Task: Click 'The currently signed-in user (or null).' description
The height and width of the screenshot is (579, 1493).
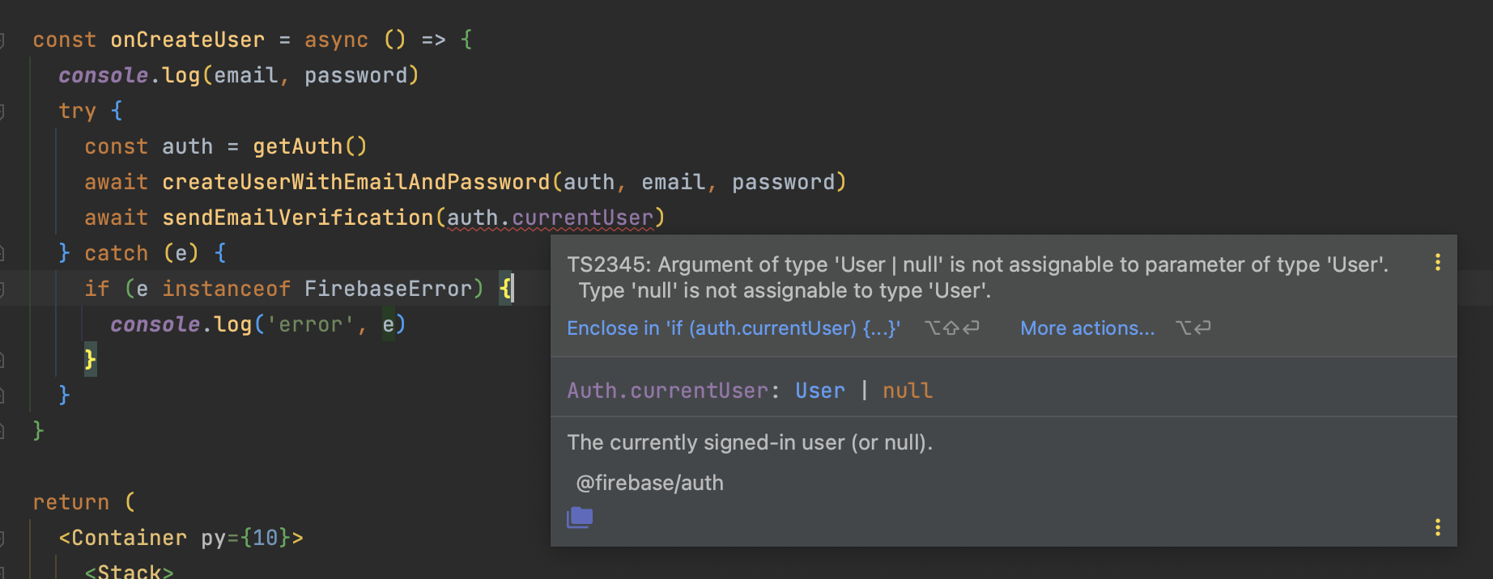Action: pos(750,442)
